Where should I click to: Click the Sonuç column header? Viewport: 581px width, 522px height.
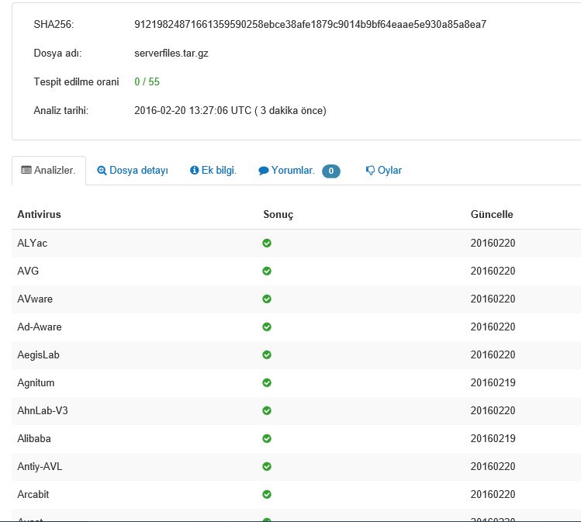(278, 215)
